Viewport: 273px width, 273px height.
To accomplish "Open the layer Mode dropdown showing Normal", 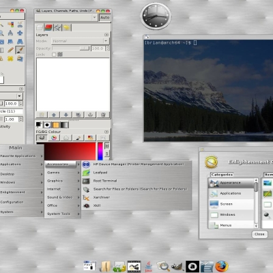I will click(x=80, y=41).
